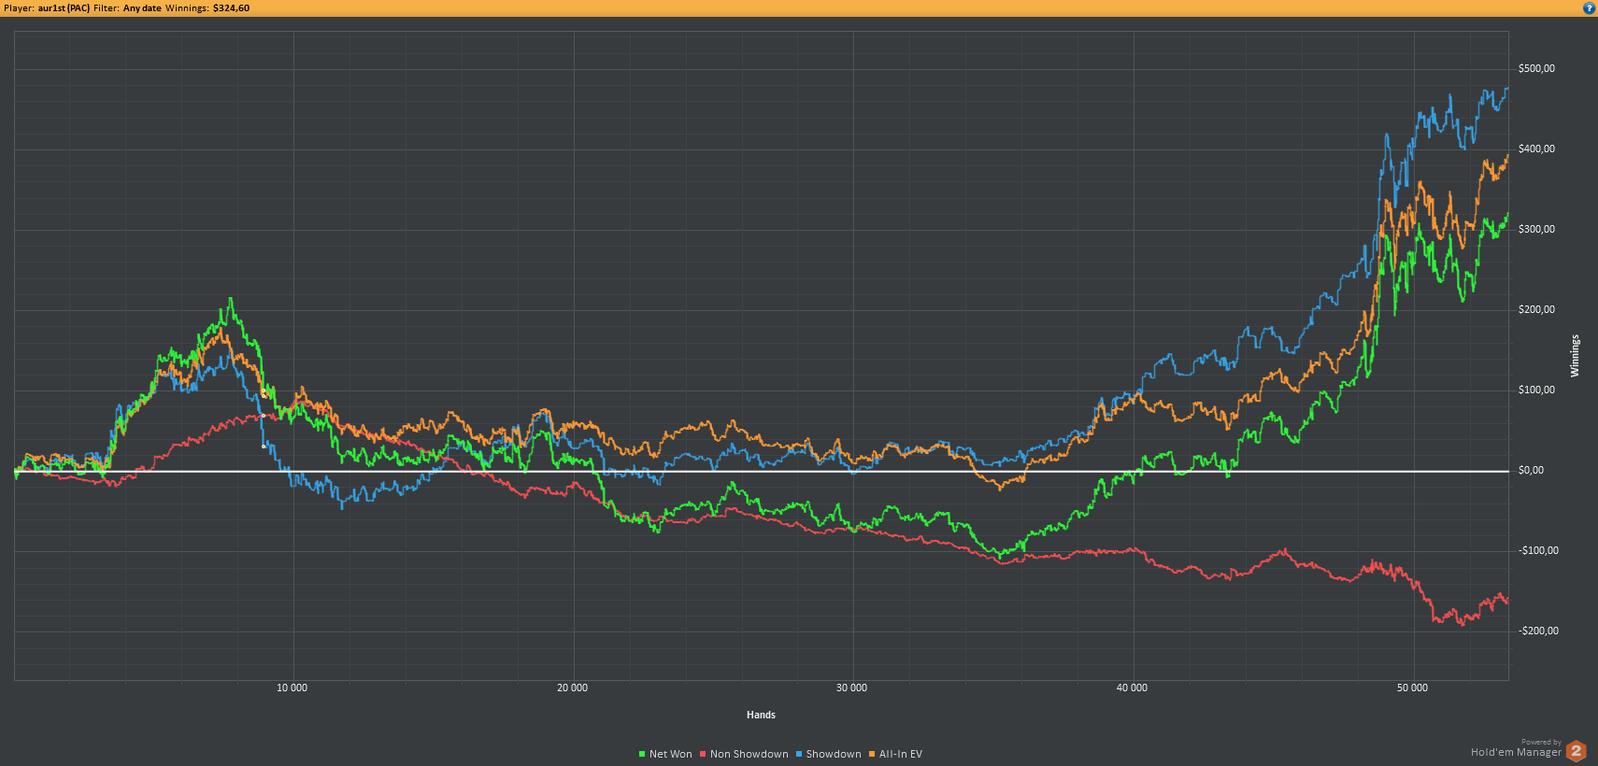Image resolution: width=1598 pixels, height=766 pixels.
Task: Click the $0,00 y-axis label
Action: [x=1531, y=470]
